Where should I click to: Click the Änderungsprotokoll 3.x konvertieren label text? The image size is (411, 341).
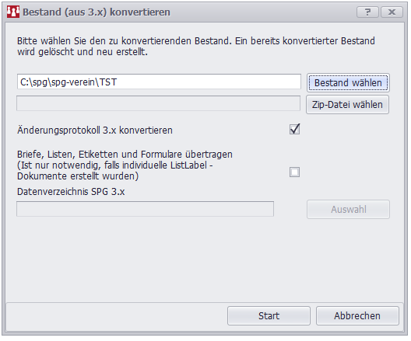95,130
